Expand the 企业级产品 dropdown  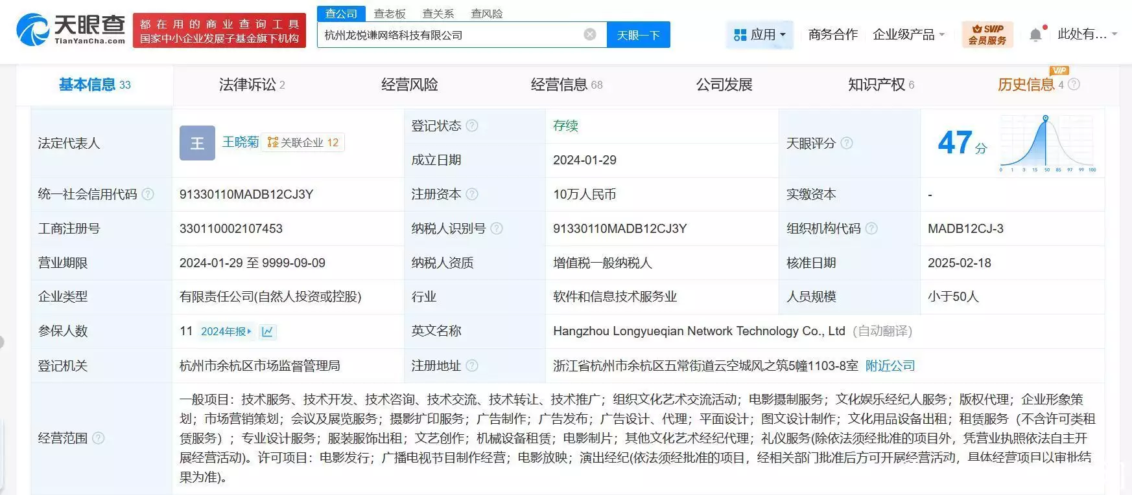[x=908, y=34]
